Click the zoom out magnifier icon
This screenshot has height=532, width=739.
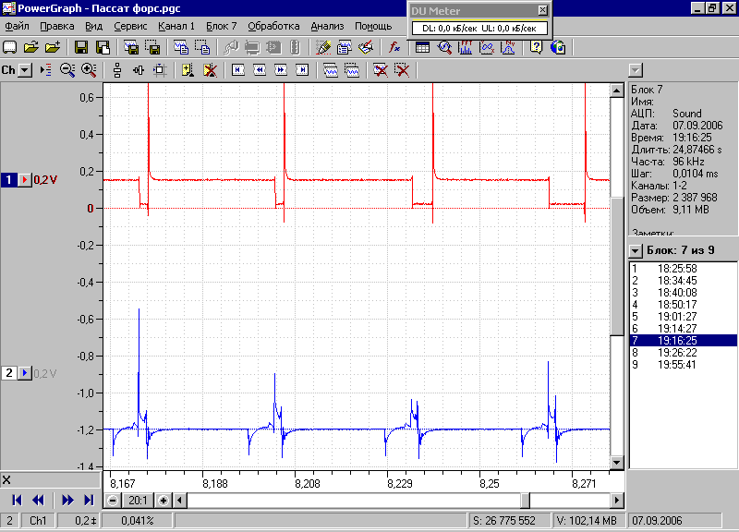click(x=67, y=70)
